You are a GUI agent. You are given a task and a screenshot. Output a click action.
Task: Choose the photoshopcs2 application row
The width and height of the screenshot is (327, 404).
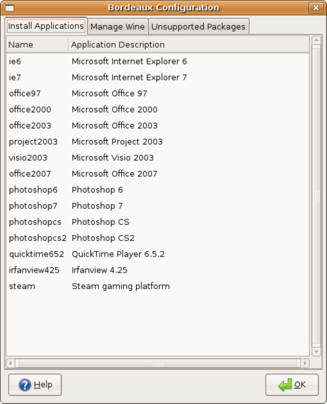point(157,238)
